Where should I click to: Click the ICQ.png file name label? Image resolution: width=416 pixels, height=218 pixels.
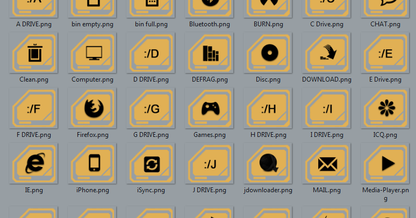[385, 135]
